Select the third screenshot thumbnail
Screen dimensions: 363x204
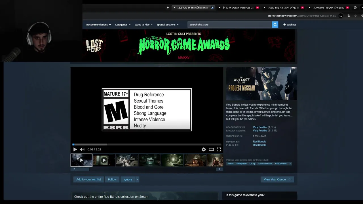coord(126,160)
